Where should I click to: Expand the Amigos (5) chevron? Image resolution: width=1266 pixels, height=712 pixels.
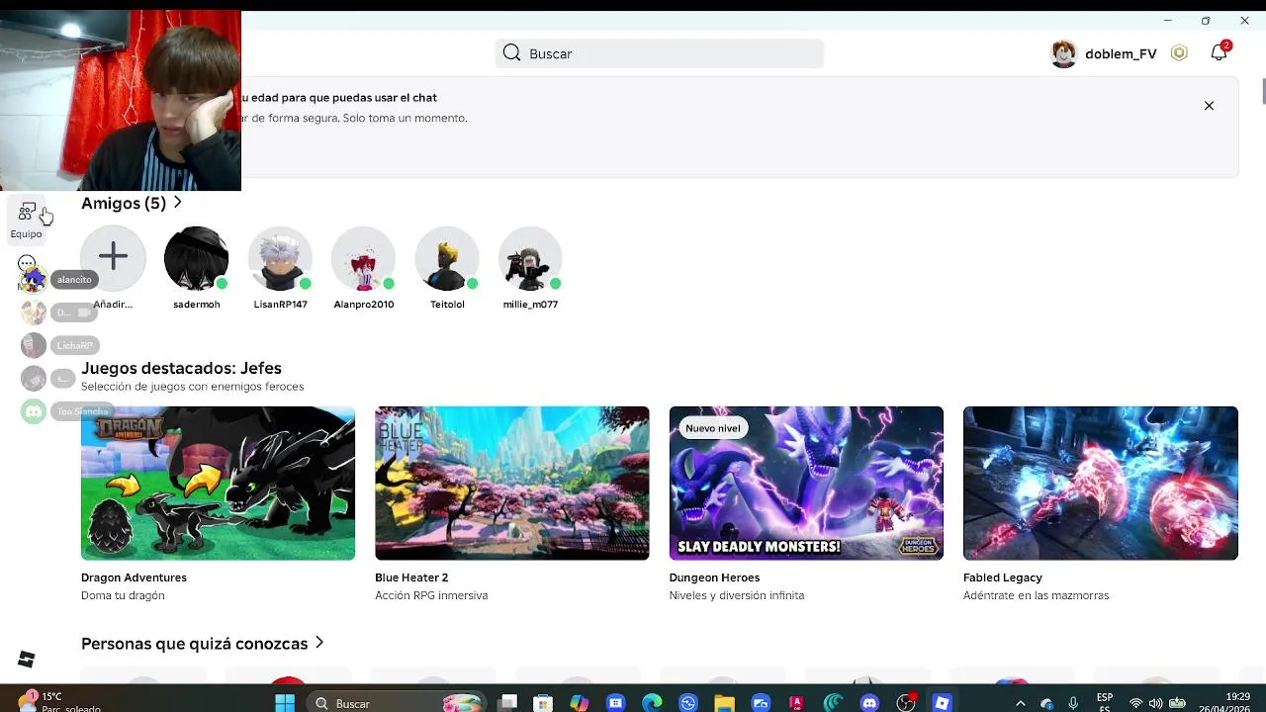tap(177, 203)
